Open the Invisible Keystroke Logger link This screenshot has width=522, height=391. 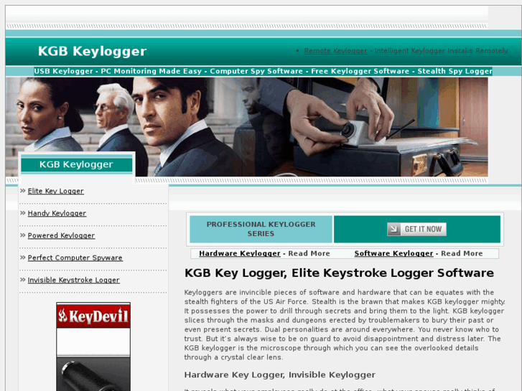73,281
